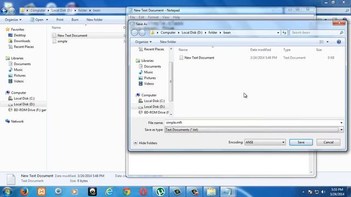Click 'folder' breadcrumb in Save As address bar

213,33
